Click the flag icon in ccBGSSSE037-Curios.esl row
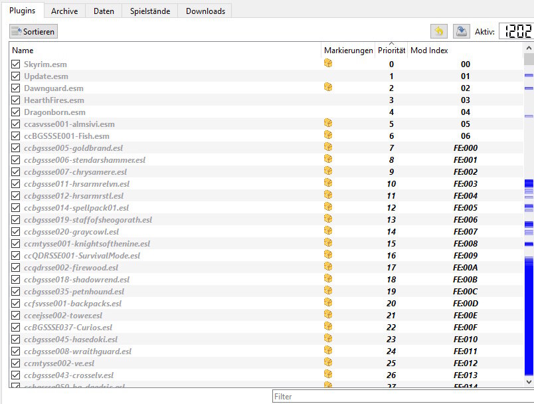The image size is (534, 404). 328,326
